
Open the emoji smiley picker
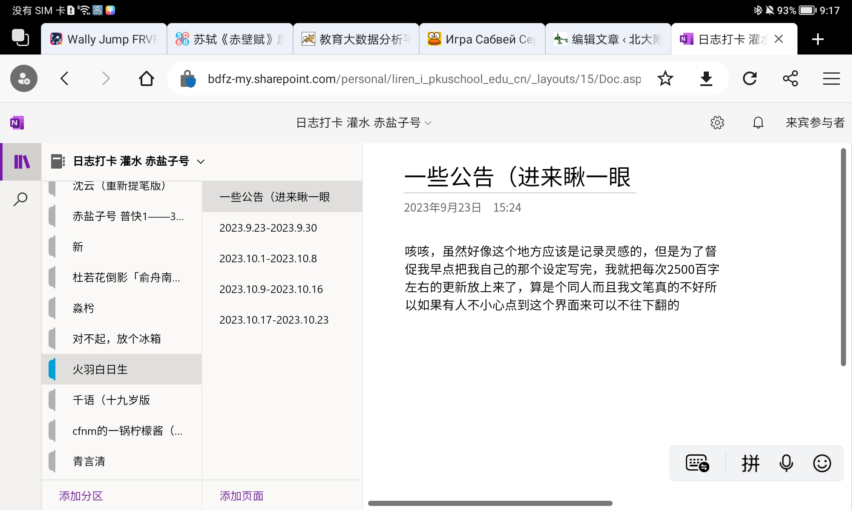coord(822,463)
